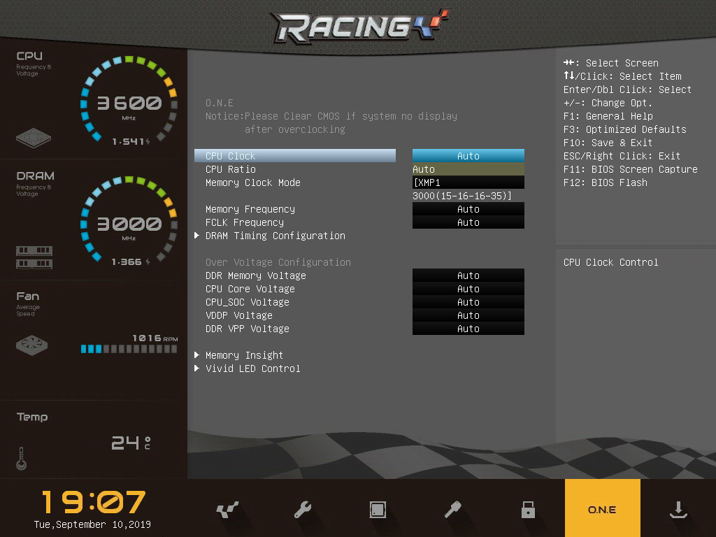
Task: Select the O.N.E tab
Action: coord(602,509)
